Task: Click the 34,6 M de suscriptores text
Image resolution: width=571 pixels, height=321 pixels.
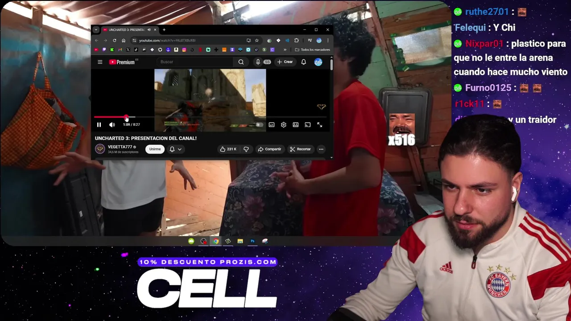Action: 123,152
